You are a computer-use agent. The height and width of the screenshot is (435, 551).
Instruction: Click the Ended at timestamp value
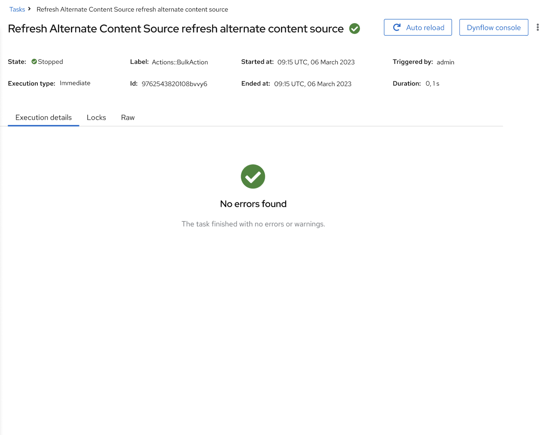[312, 84]
